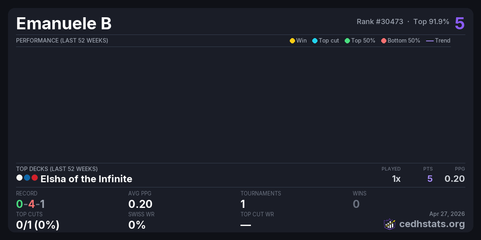Select the 0-4-1 record value
The width and height of the screenshot is (481, 240).
pos(30,204)
